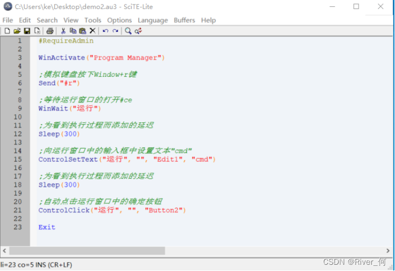Click line number 10 in margin
The image size is (395, 271).
(18, 117)
